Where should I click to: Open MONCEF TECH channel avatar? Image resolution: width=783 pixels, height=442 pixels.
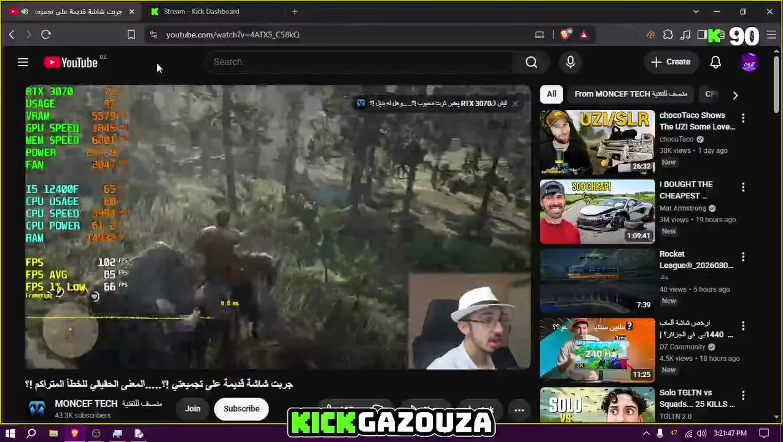[x=37, y=408]
